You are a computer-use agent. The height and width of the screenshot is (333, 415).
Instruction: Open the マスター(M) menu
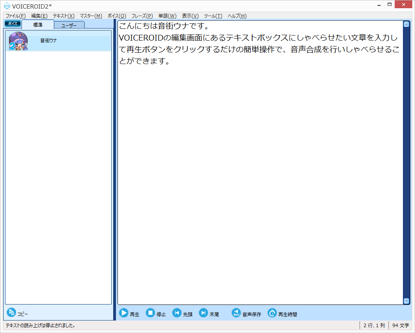[x=91, y=16]
